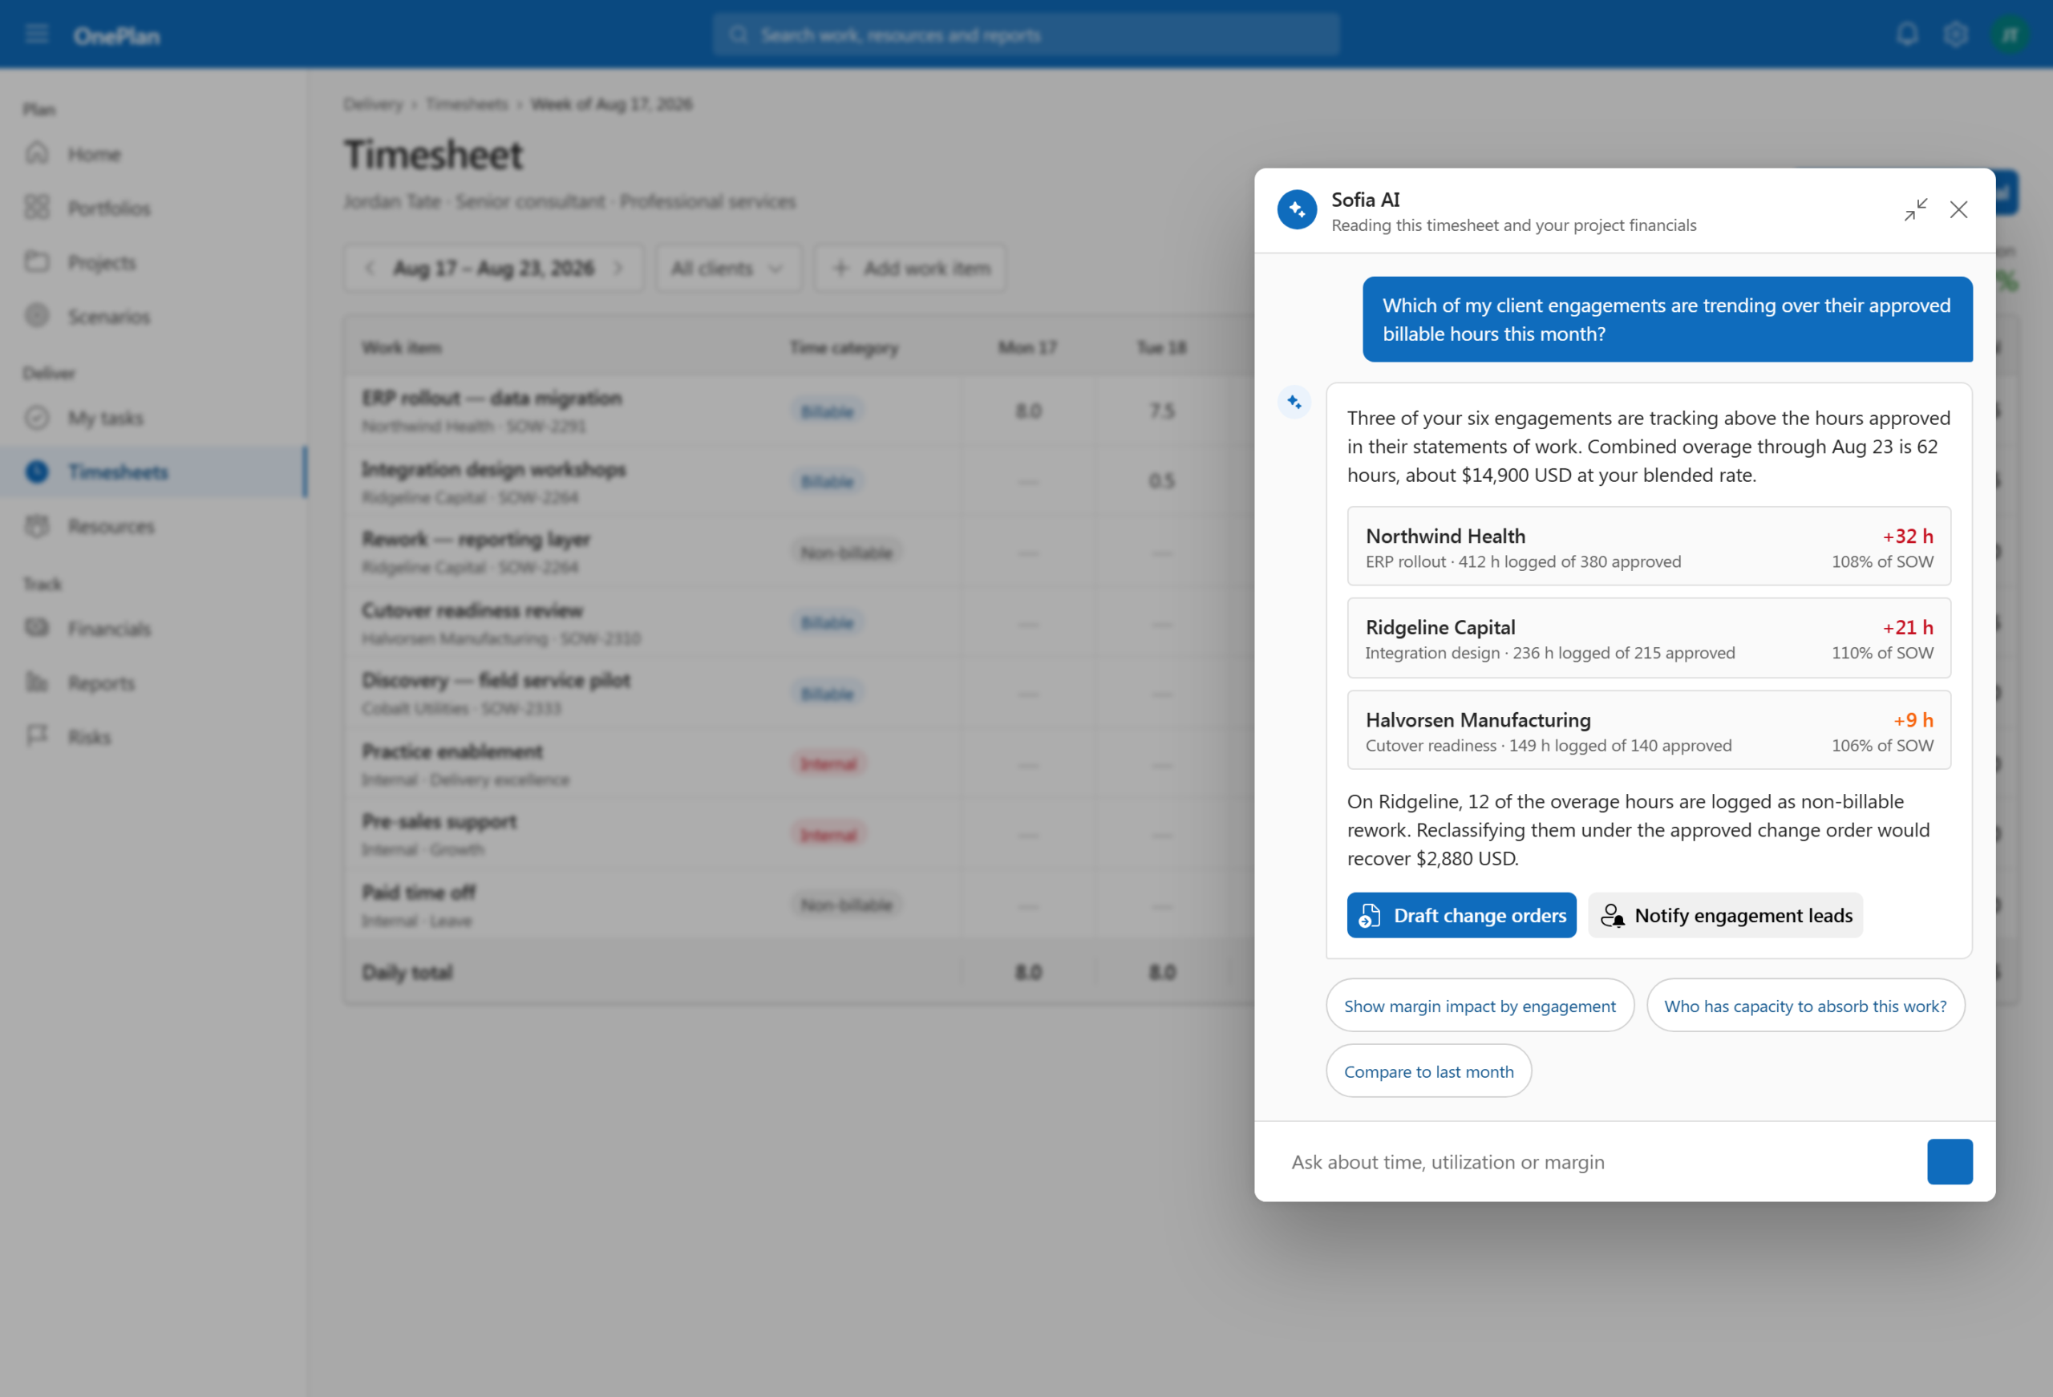Choose Compare to last month suggestion
This screenshot has height=1397, width=2053.
coord(1428,1071)
